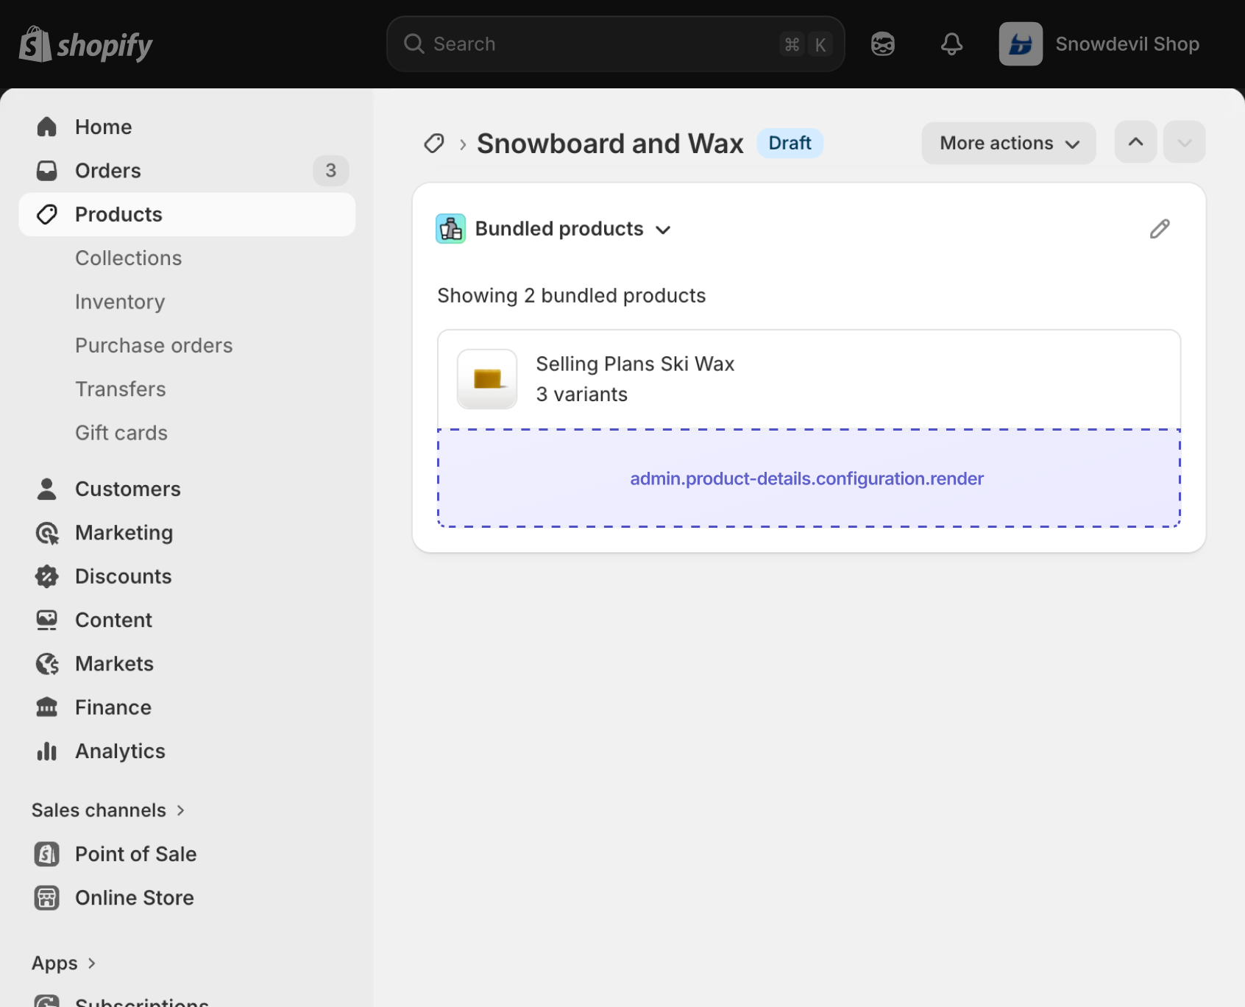Go to previous product with up arrow
The height and width of the screenshot is (1007, 1245).
(x=1135, y=142)
